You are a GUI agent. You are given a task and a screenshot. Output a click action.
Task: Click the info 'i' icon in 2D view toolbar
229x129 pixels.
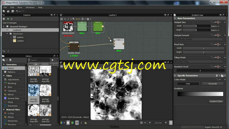click(x=81, y=123)
